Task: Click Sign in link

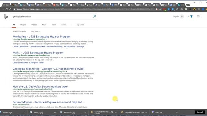Action: 176,16
